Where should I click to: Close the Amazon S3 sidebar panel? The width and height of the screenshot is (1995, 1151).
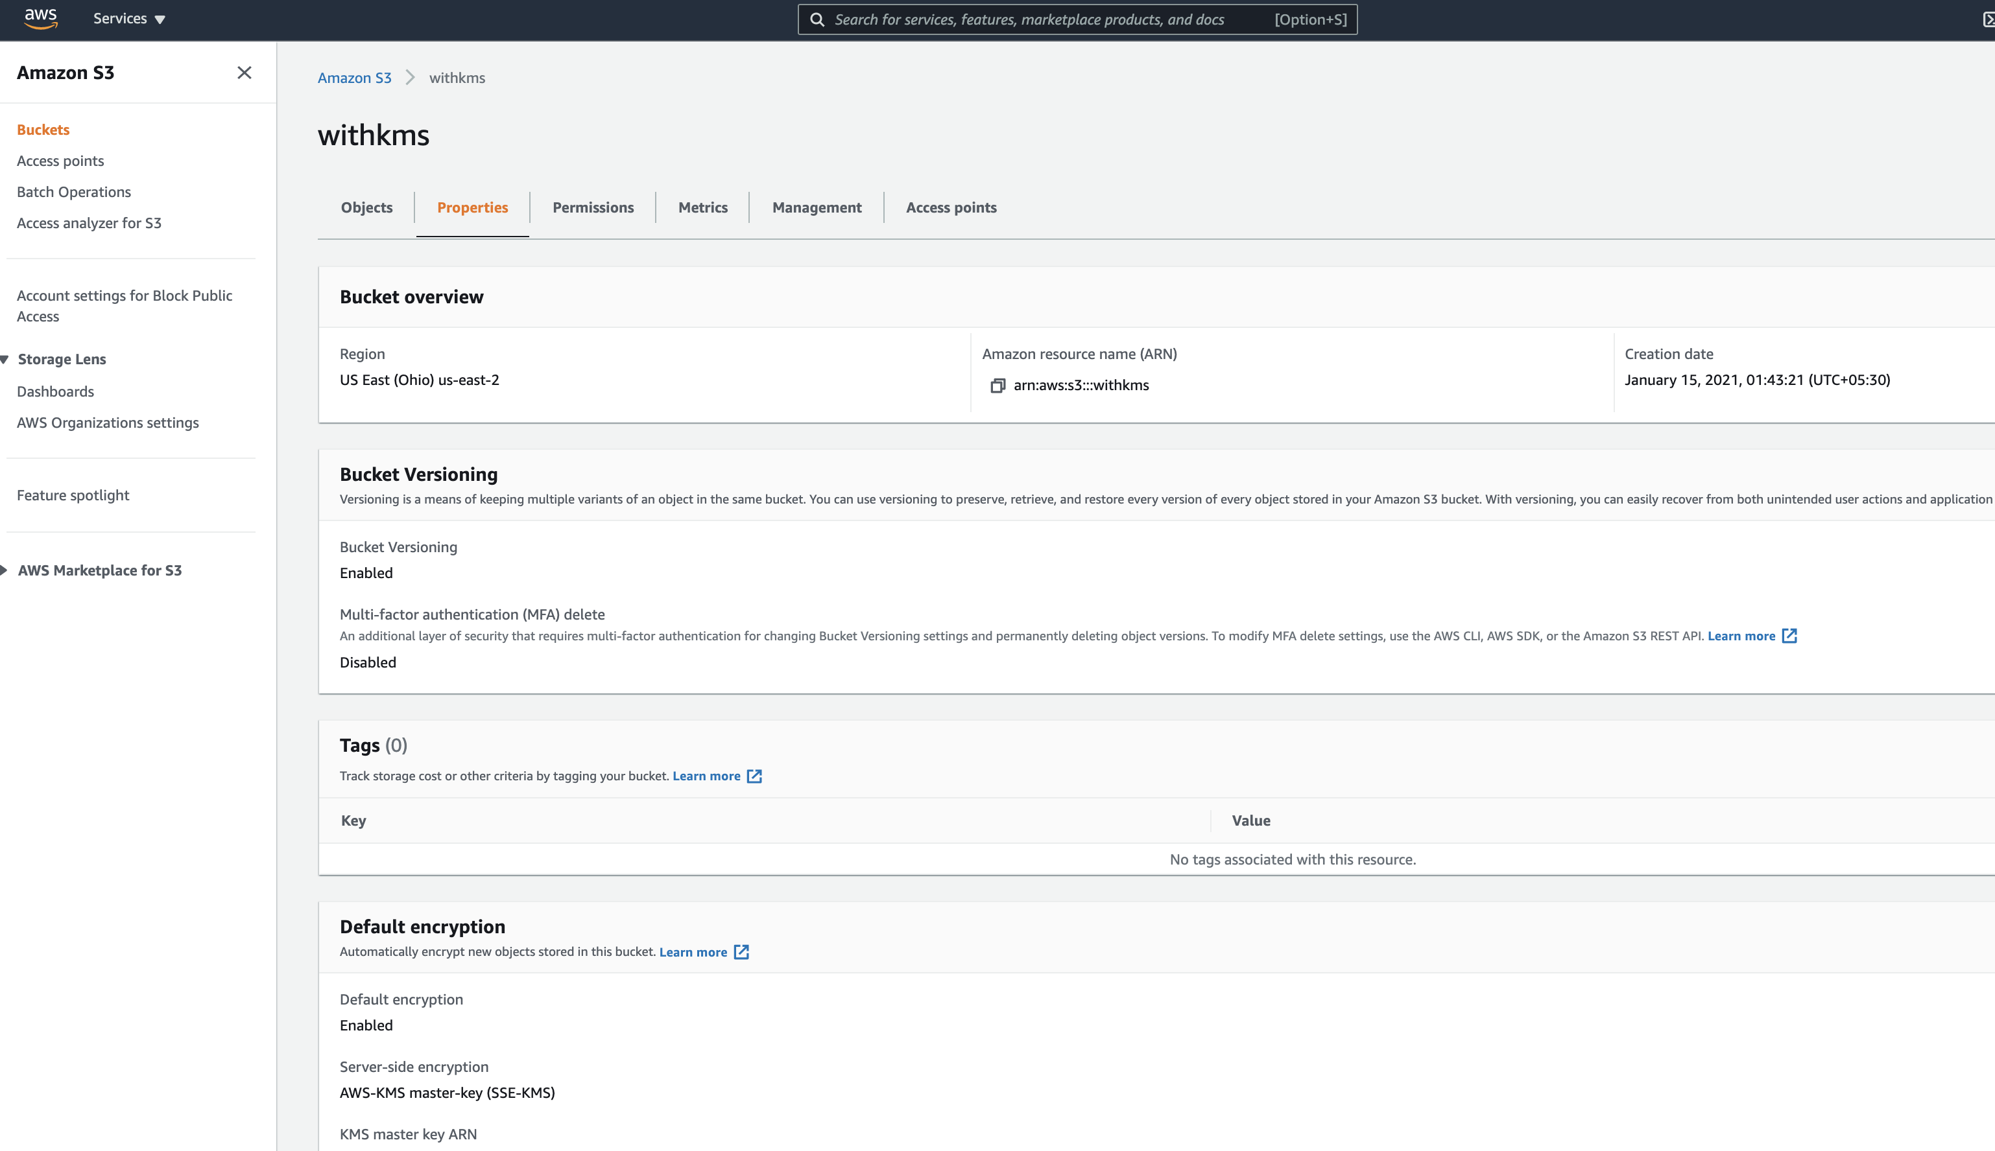coord(245,73)
